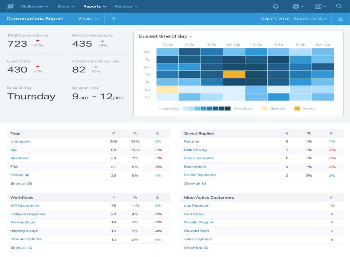Open the Mailboxes menu
350x257 pixels.
coord(35,6)
